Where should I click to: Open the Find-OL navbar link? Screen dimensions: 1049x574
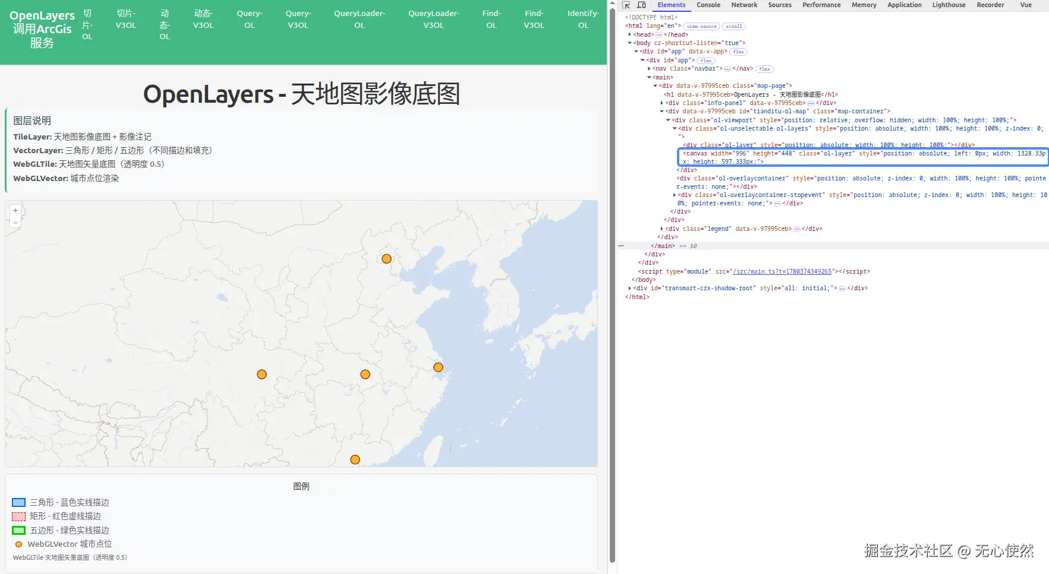pyautogui.click(x=492, y=19)
